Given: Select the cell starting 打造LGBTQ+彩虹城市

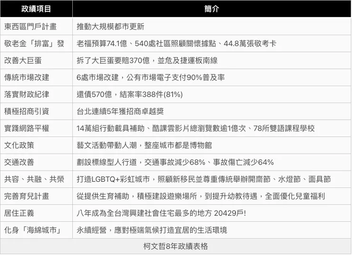Looking at the screenshot, I should pos(212,179).
